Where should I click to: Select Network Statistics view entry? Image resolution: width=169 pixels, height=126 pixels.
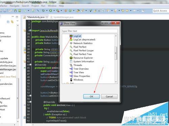[x=83, y=43]
